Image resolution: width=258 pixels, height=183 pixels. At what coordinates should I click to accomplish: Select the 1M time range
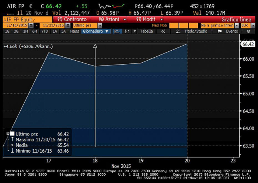pos(25,31)
